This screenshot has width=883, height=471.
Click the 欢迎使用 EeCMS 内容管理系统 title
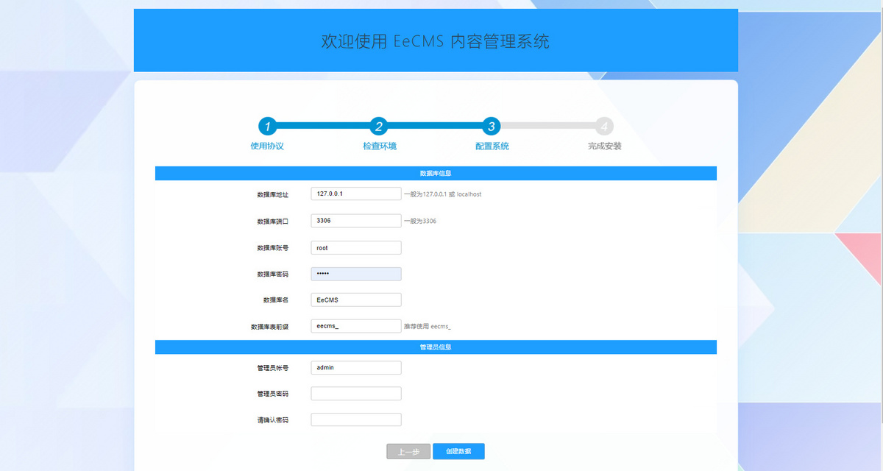[436, 41]
